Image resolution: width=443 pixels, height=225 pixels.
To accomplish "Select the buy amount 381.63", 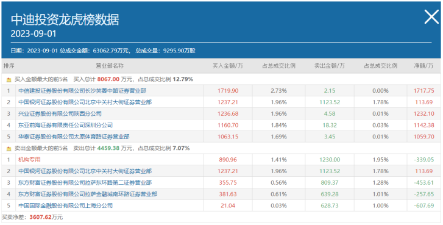I will click(x=228, y=194).
